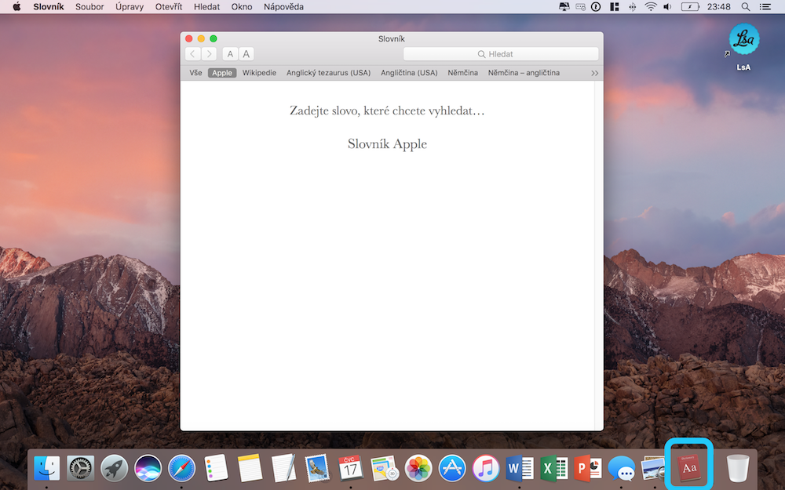
Task: Open iTunes from the Dock
Action: (x=486, y=469)
